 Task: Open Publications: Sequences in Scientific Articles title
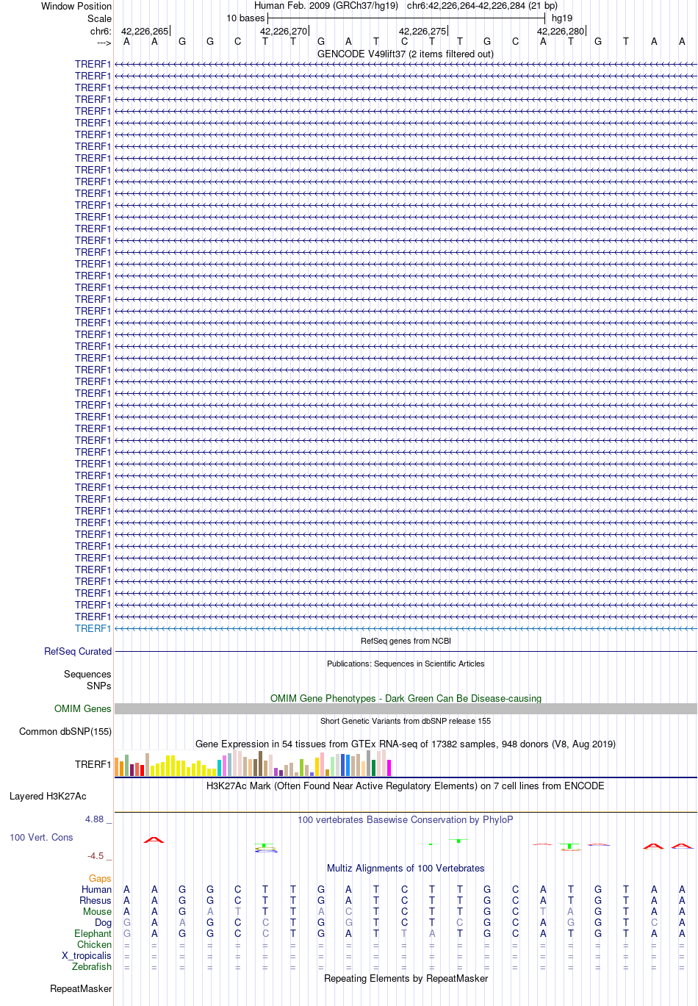[406, 664]
